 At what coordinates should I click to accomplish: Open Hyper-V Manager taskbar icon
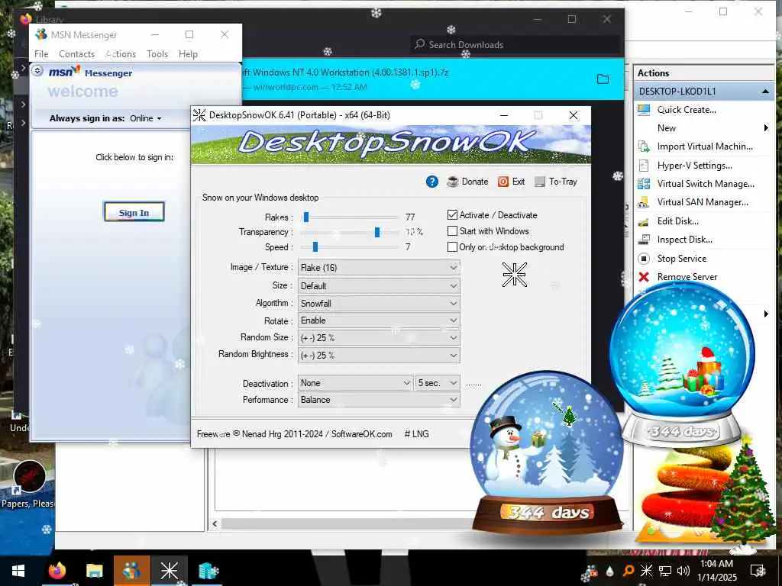coord(208,571)
